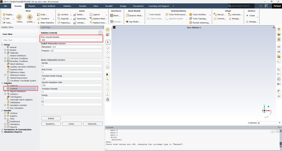Click the Display mesh icon
The width and height of the screenshot is (282, 151).
4,15
